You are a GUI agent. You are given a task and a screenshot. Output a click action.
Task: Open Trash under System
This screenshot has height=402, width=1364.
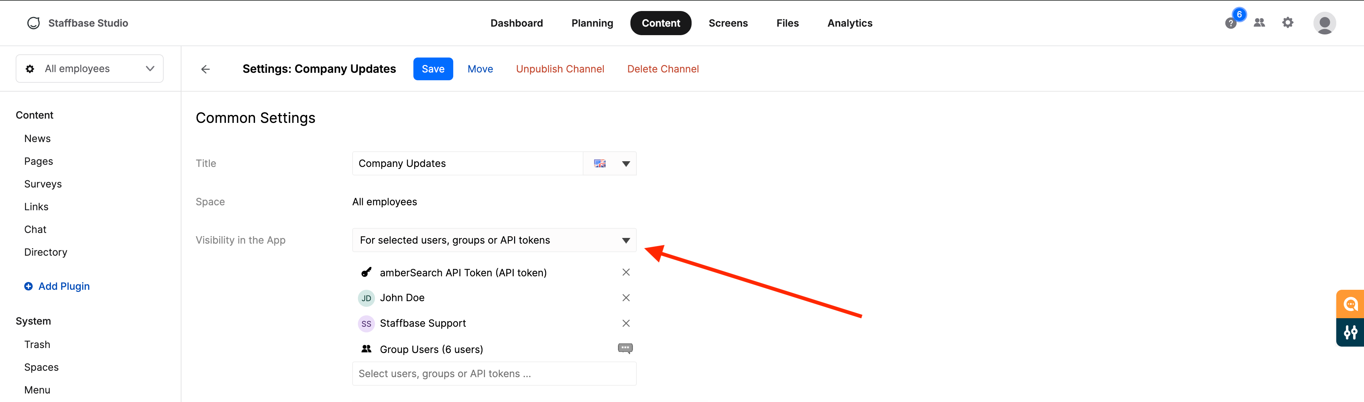pos(37,344)
